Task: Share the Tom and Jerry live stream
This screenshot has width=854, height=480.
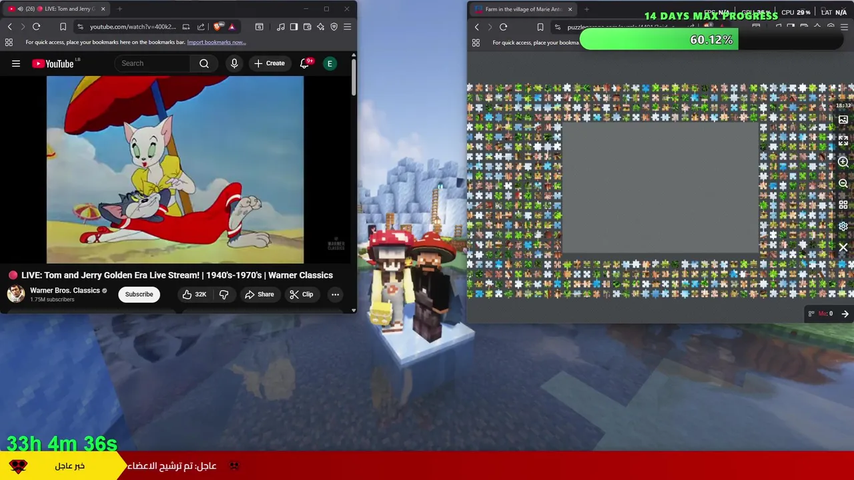Action: pyautogui.click(x=260, y=294)
